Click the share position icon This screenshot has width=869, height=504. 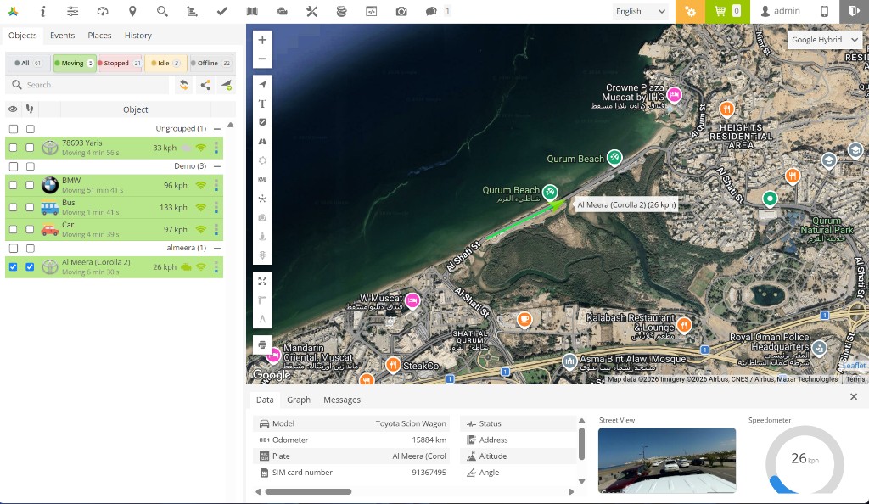205,85
